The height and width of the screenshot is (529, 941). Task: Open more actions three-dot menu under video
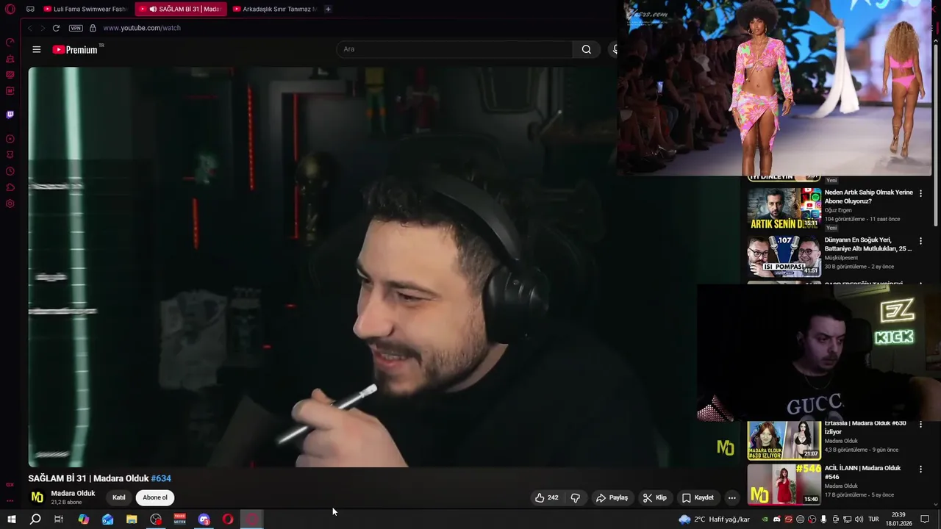pyautogui.click(x=731, y=497)
